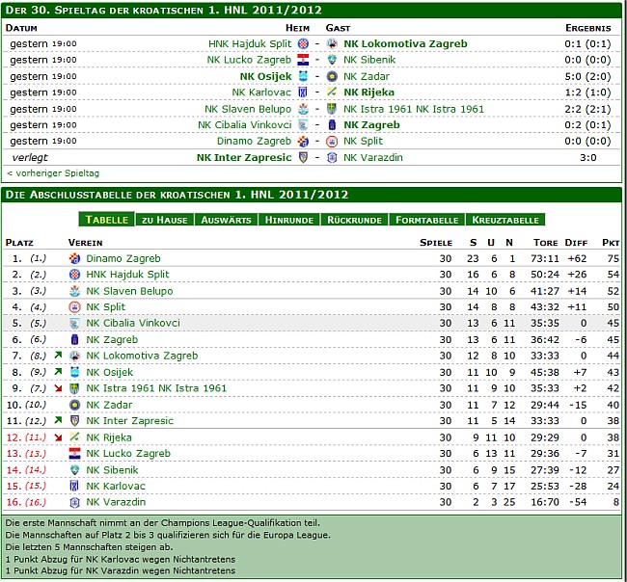Click the NK Varazdin crest in the matchday list

tap(332, 157)
